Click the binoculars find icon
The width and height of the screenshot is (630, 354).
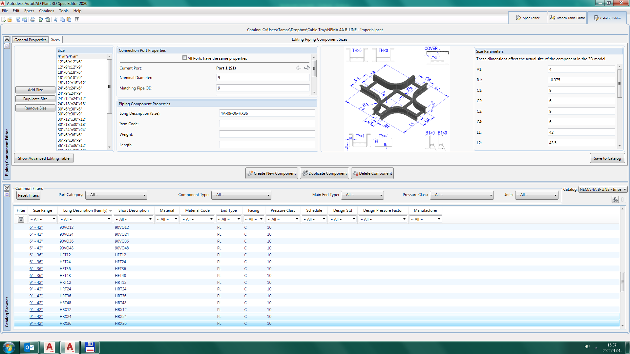(x=615, y=199)
